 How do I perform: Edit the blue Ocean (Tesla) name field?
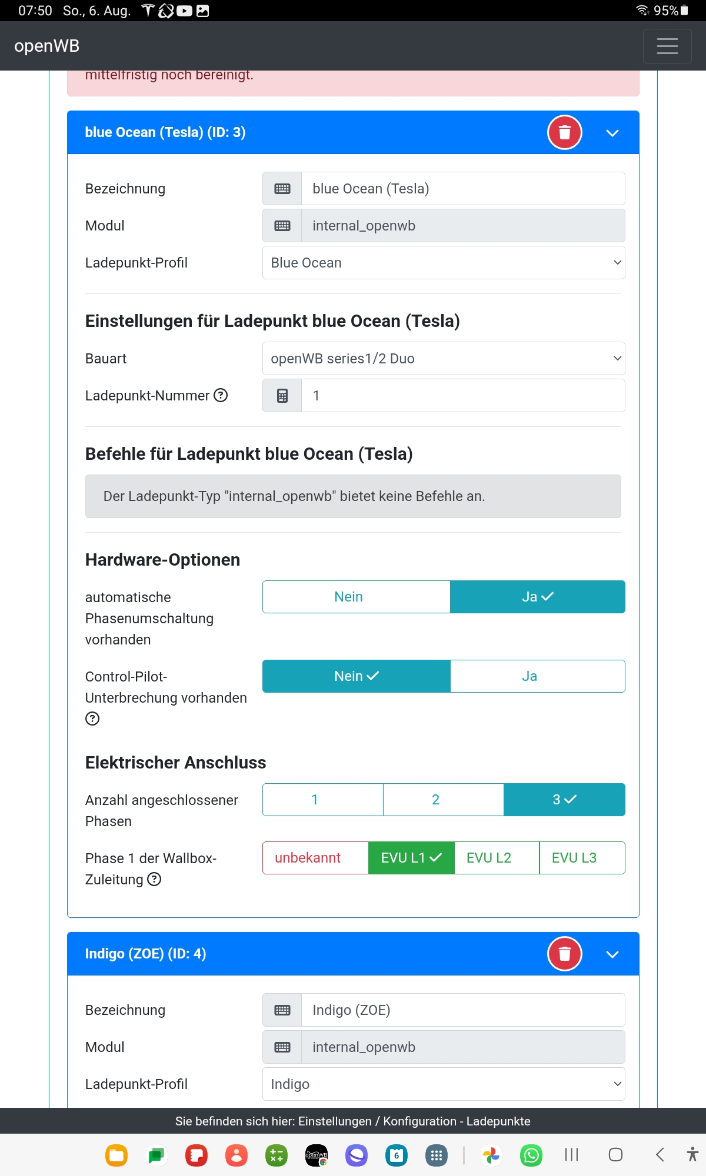point(463,189)
